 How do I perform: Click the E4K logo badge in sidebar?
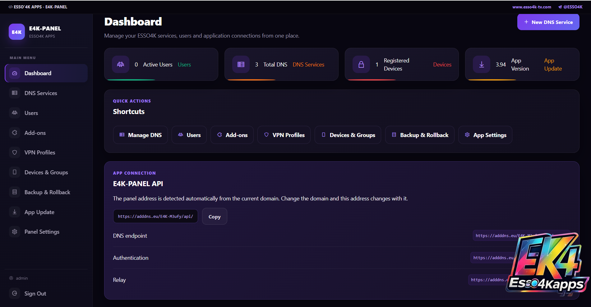tap(17, 32)
